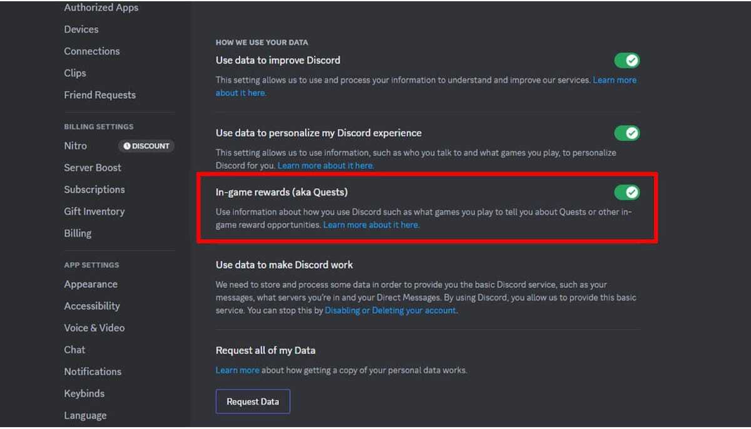Viewport: 751px width, 429px height.
Task: Select Billing in the sidebar
Action: click(x=78, y=234)
